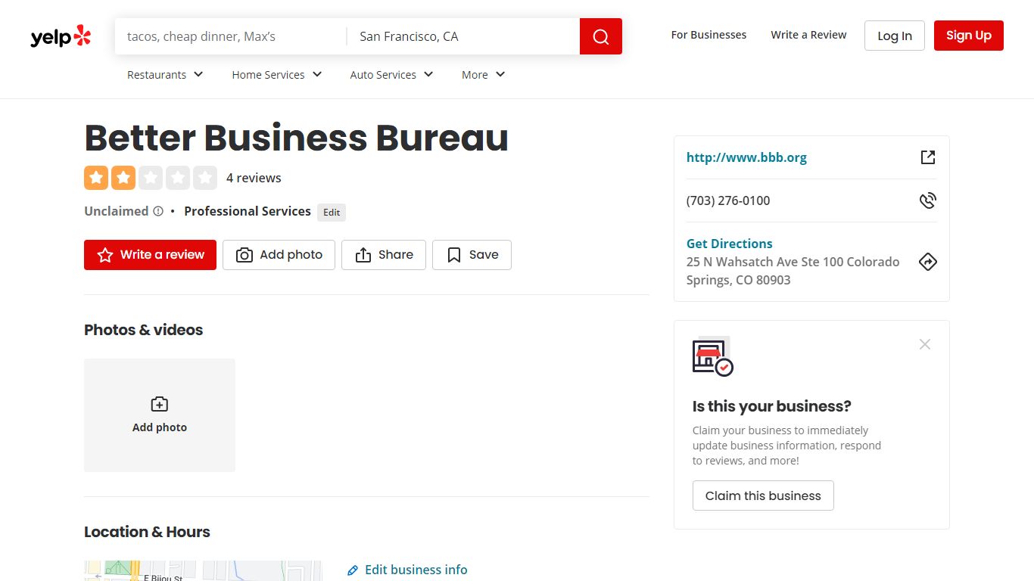Viewport: 1034px width, 581px height.
Task: Click the phone number (703) 276-0100
Action: click(728, 200)
